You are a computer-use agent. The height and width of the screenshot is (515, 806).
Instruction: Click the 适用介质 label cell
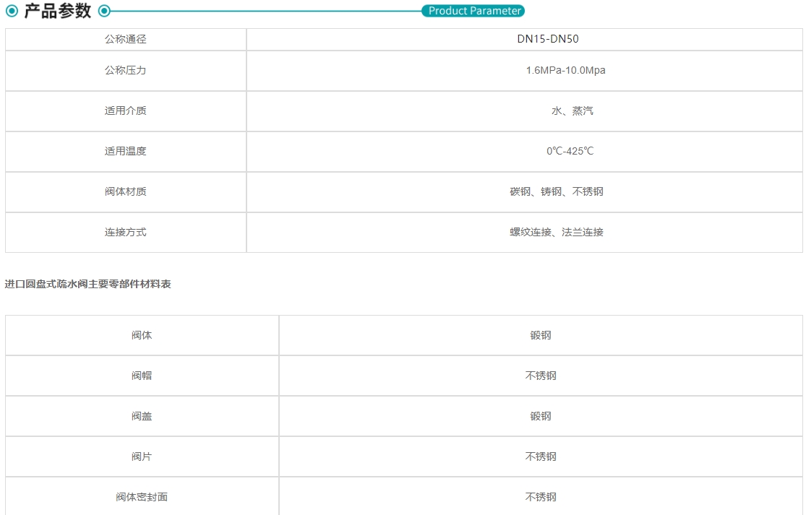click(126, 111)
